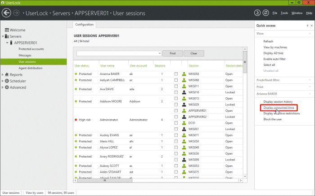Click the forward navigation arrow icon

click(16, 13)
